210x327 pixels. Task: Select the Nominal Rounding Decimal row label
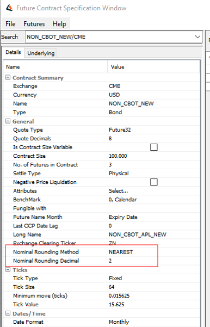click(46, 261)
